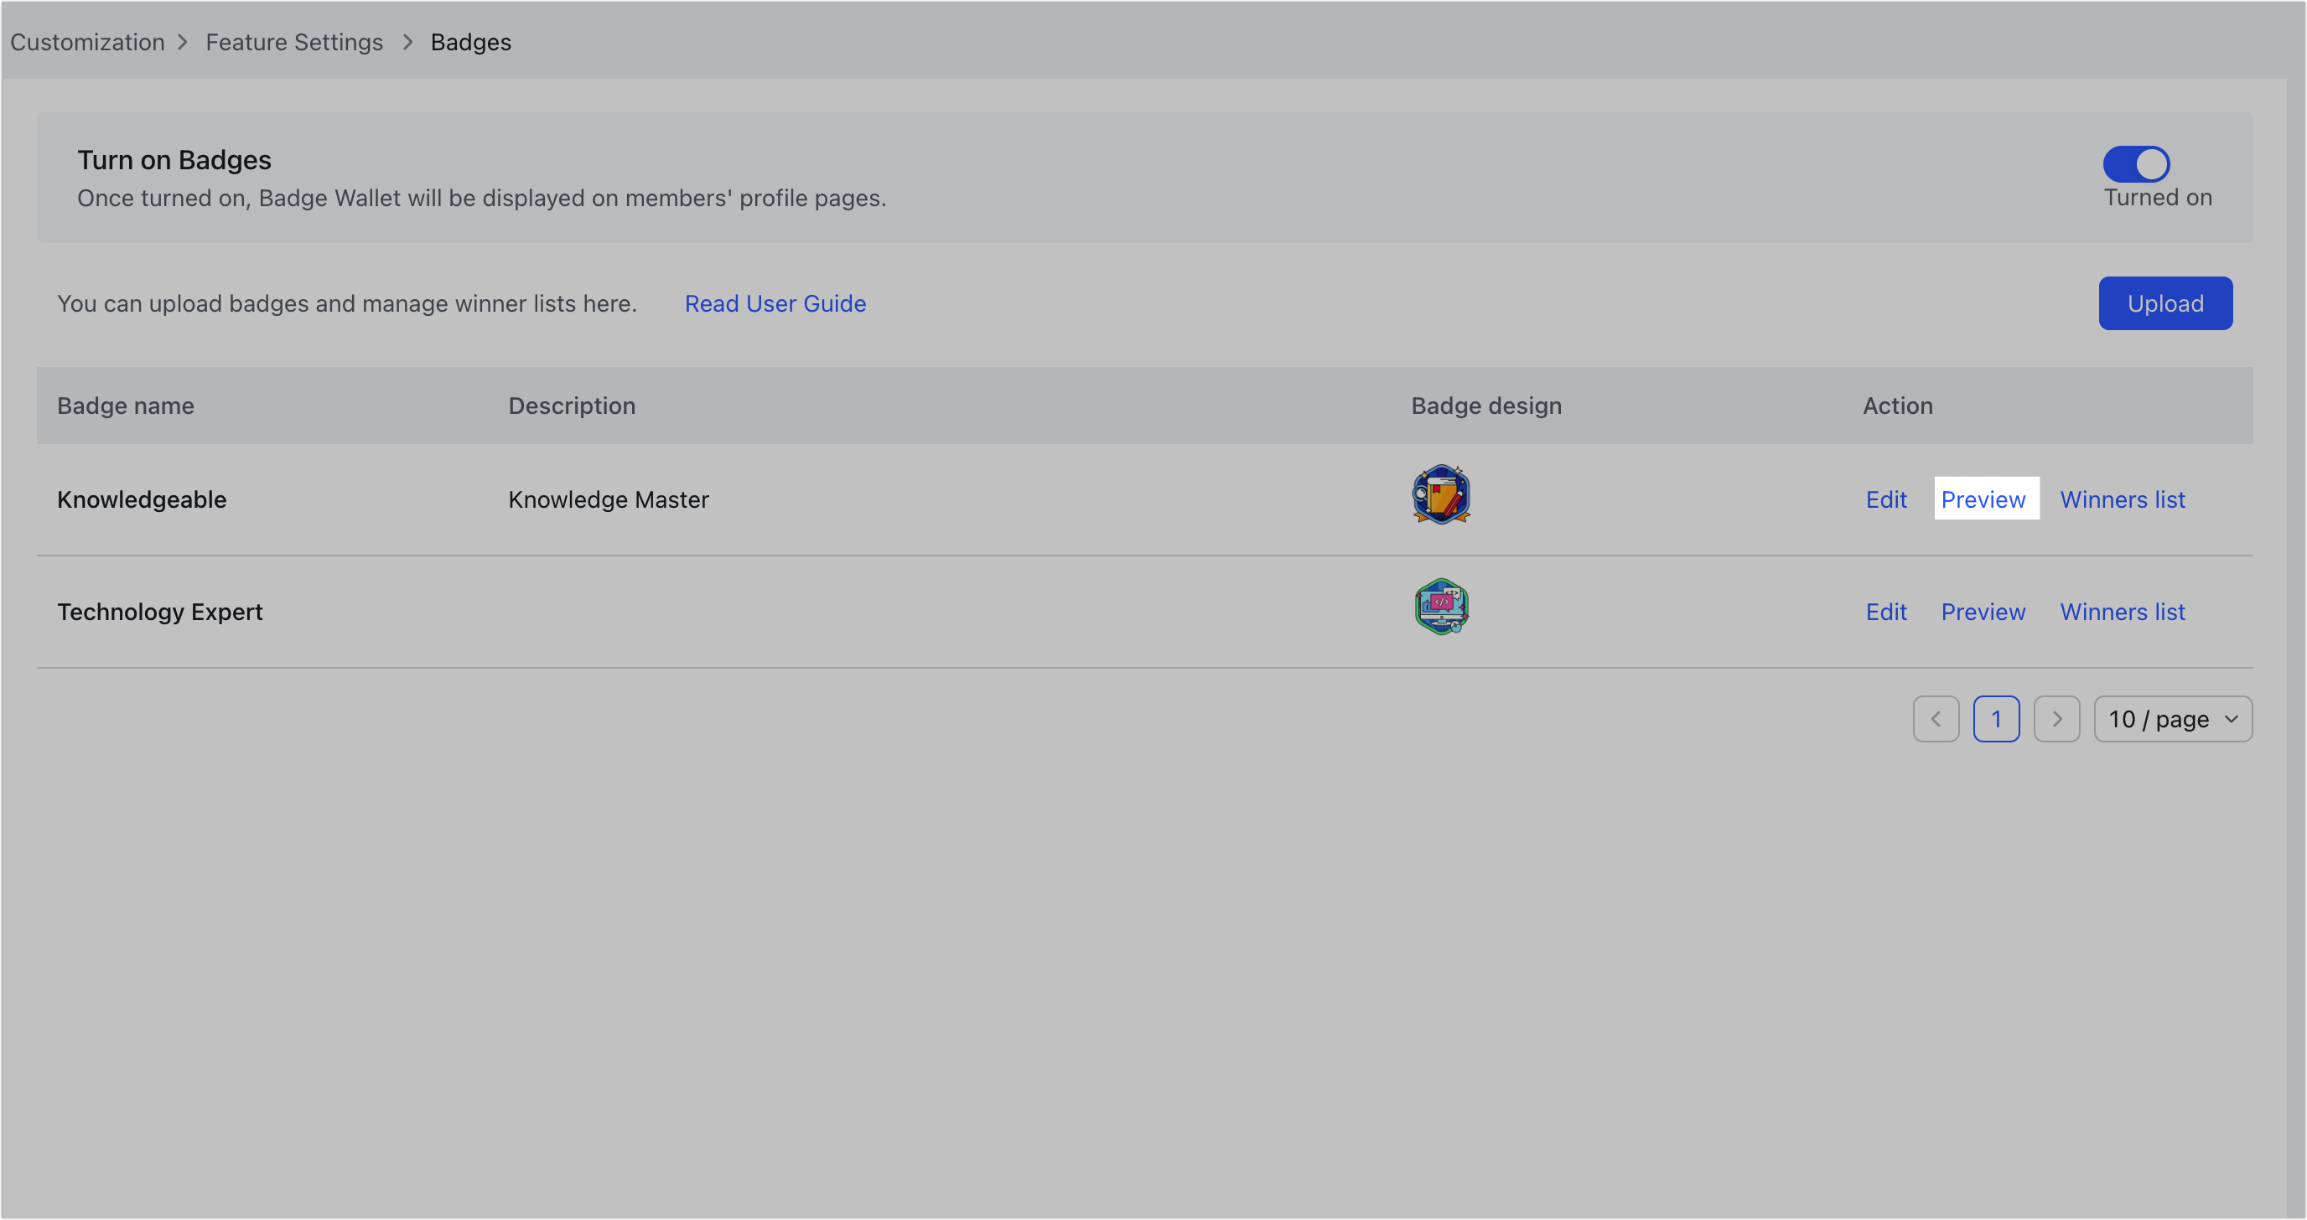Navigate to Feature Settings breadcrumb

point(293,42)
